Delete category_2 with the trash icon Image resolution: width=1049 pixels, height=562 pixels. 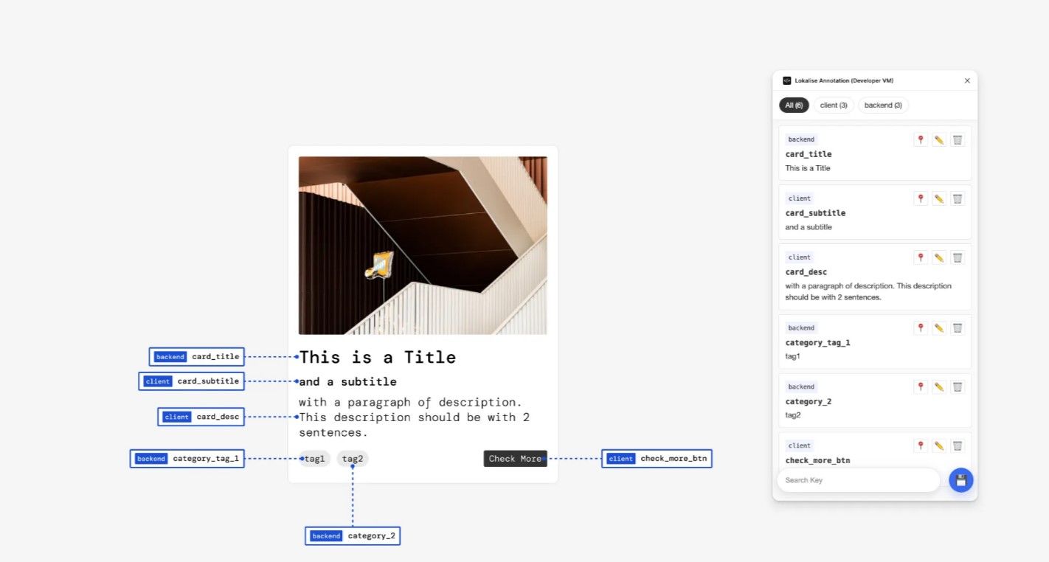(958, 386)
